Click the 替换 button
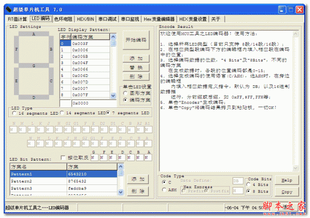310x218 pixels. 136,68
